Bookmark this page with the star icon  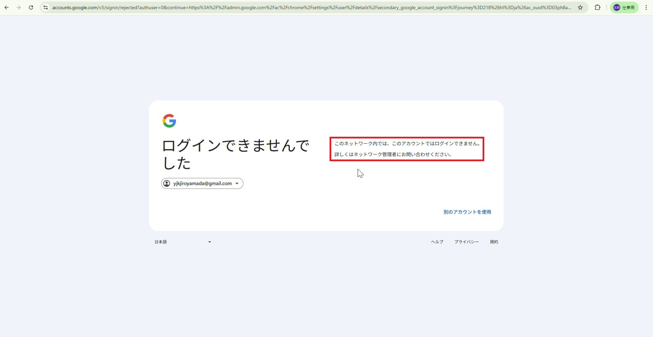pos(580,7)
